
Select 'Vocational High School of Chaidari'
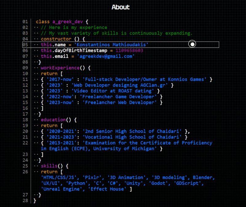(132, 137)
